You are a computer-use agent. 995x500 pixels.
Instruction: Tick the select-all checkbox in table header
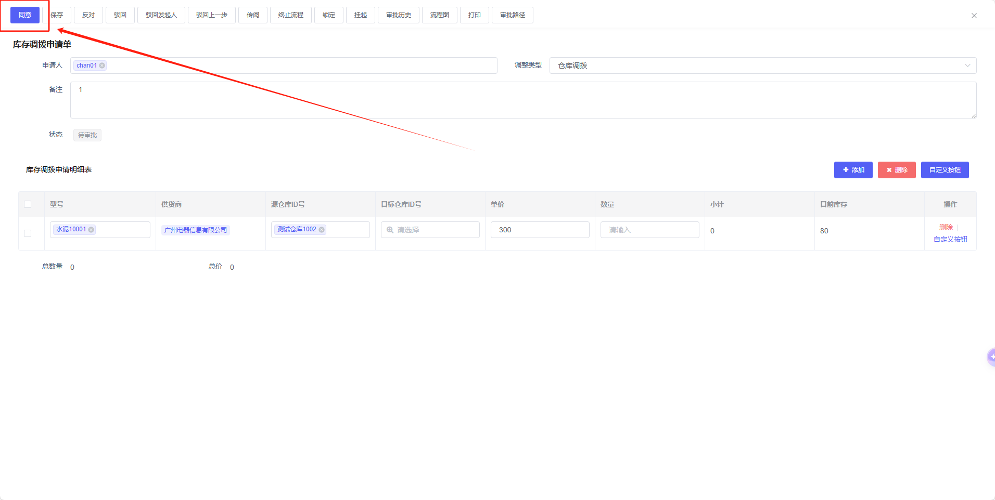click(x=28, y=204)
